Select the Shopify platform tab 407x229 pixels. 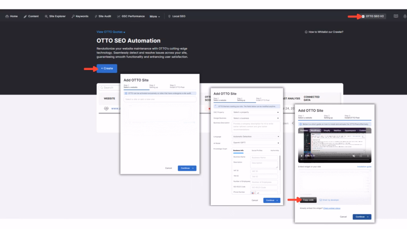[326, 130]
